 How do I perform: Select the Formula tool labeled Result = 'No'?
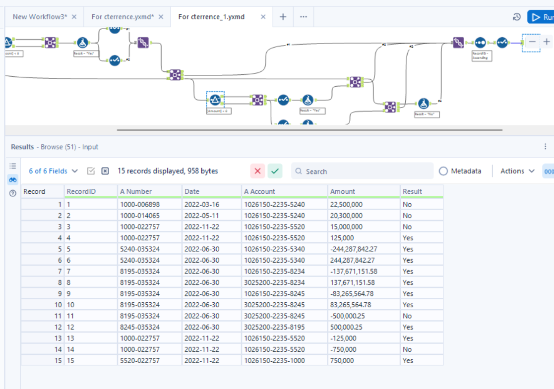(424, 104)
